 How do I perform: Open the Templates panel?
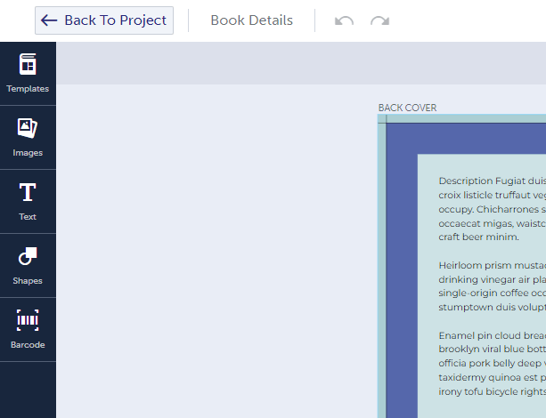tap(28, 74)
